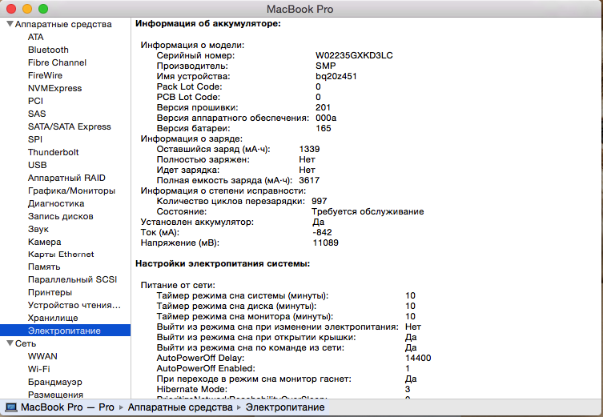The height and width of the screenshot is (417, 603).
Task: Open Аппаратный RAID section
Action: click(x=66, y=178)
